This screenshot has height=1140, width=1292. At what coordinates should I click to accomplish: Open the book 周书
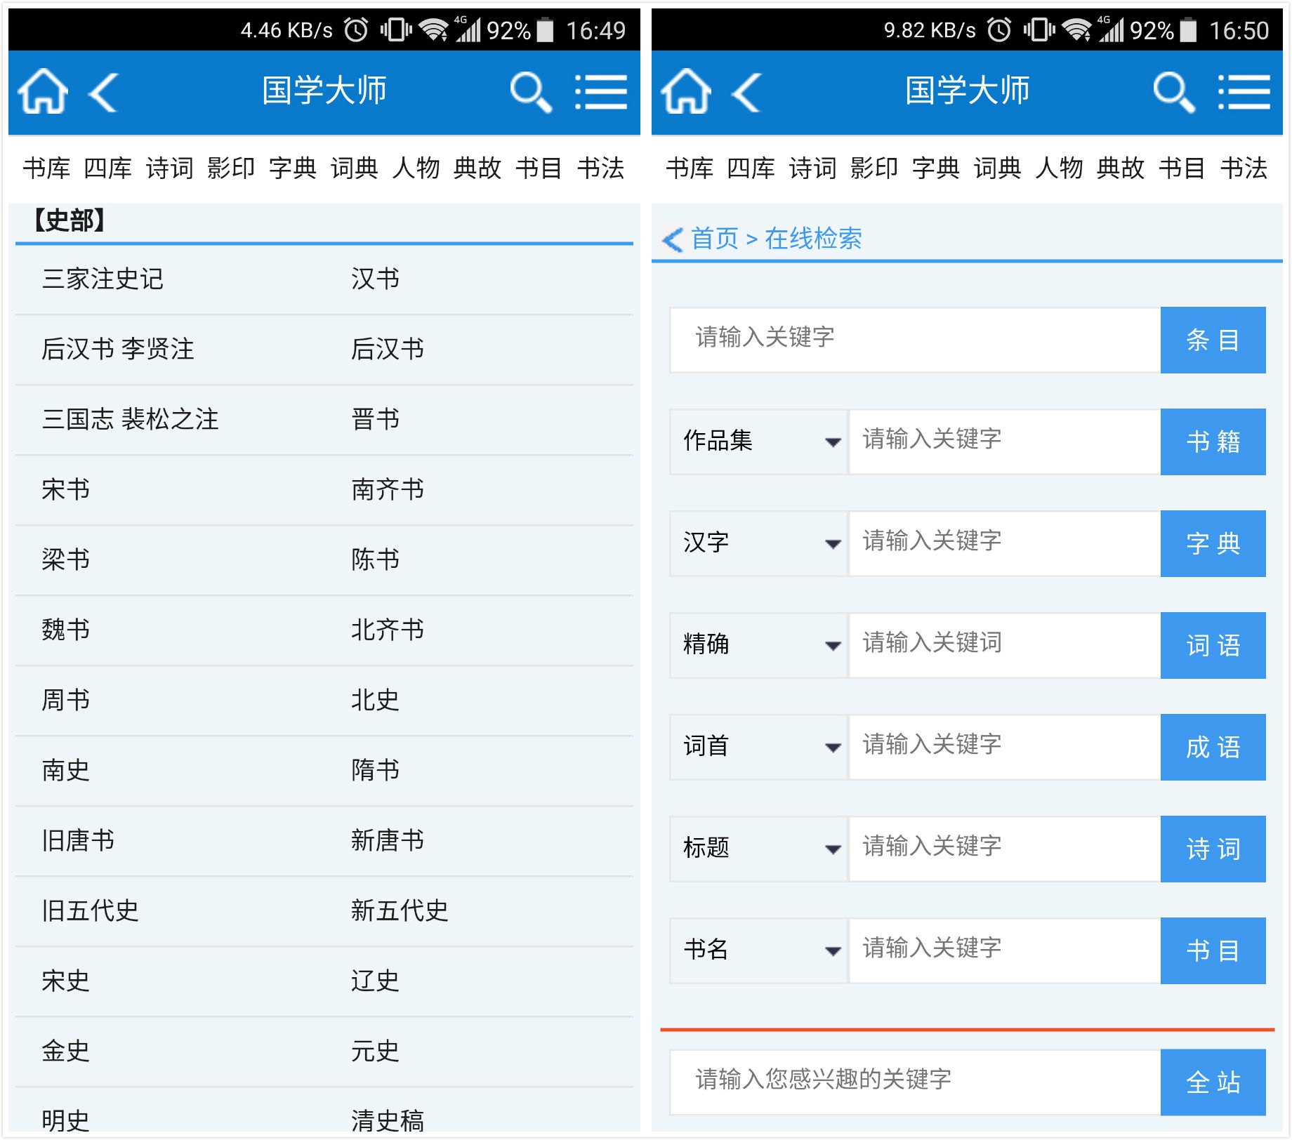tap(65, 701)
